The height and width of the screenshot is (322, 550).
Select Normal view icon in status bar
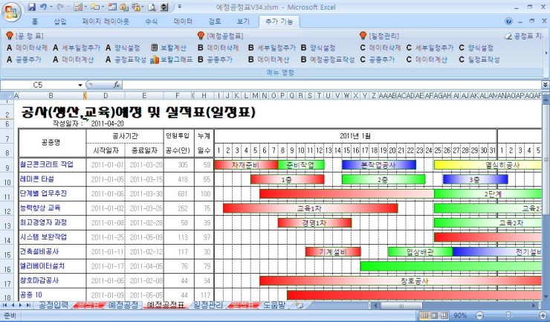point(424,315)
